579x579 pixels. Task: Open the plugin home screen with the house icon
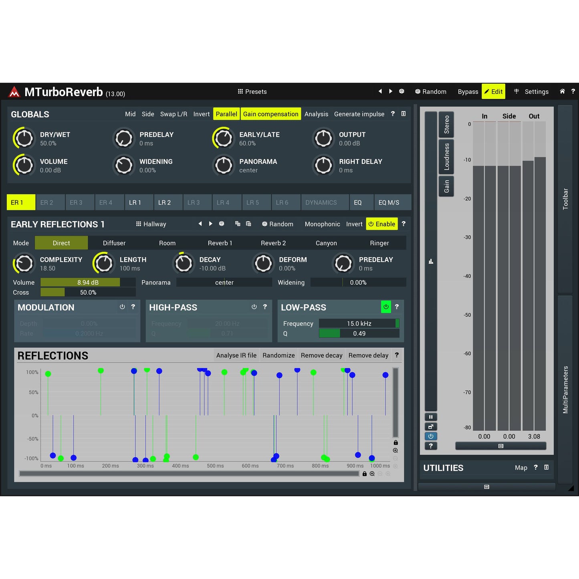click(562, 91)
